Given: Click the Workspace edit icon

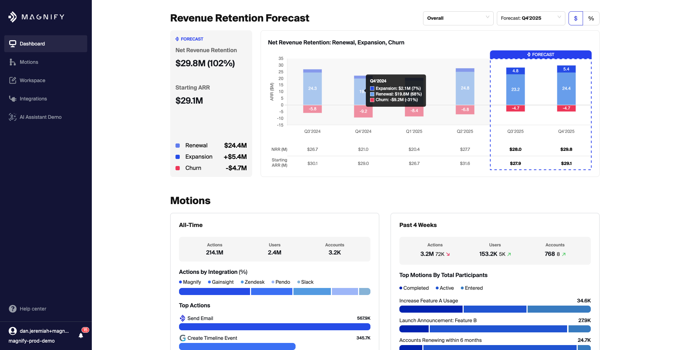Looking at the screenshot, I should (13, 80).
